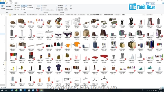Viewport: 164px width, 92px height.
Task: Click the blue help icon top right
Action: coord(163,3)
